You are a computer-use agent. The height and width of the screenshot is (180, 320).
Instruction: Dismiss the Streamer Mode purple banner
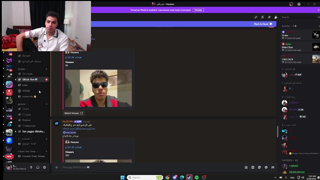click(318, 10)
